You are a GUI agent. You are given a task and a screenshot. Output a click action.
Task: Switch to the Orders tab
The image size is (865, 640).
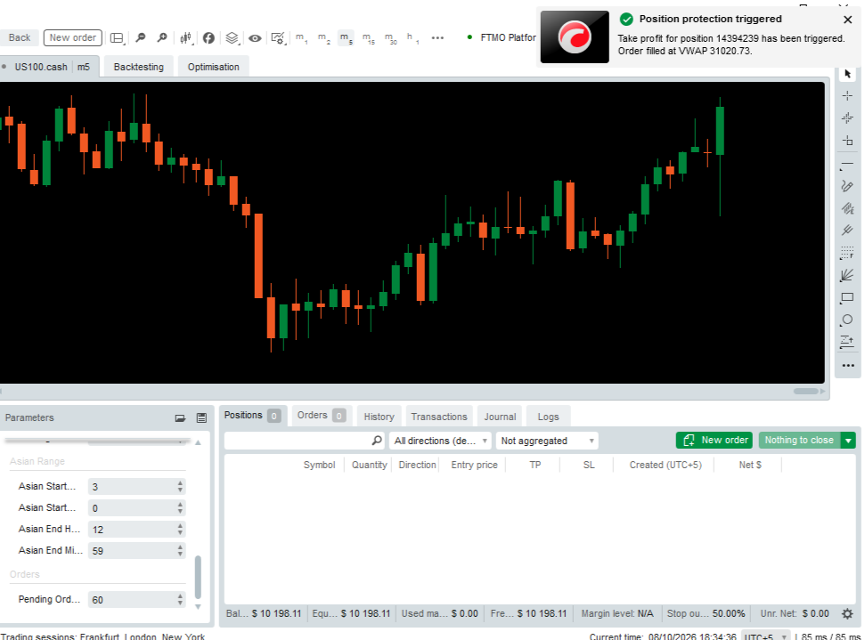click(x=322, y=415)
